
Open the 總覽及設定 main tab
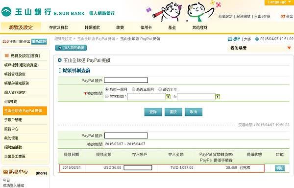(21, 27)
